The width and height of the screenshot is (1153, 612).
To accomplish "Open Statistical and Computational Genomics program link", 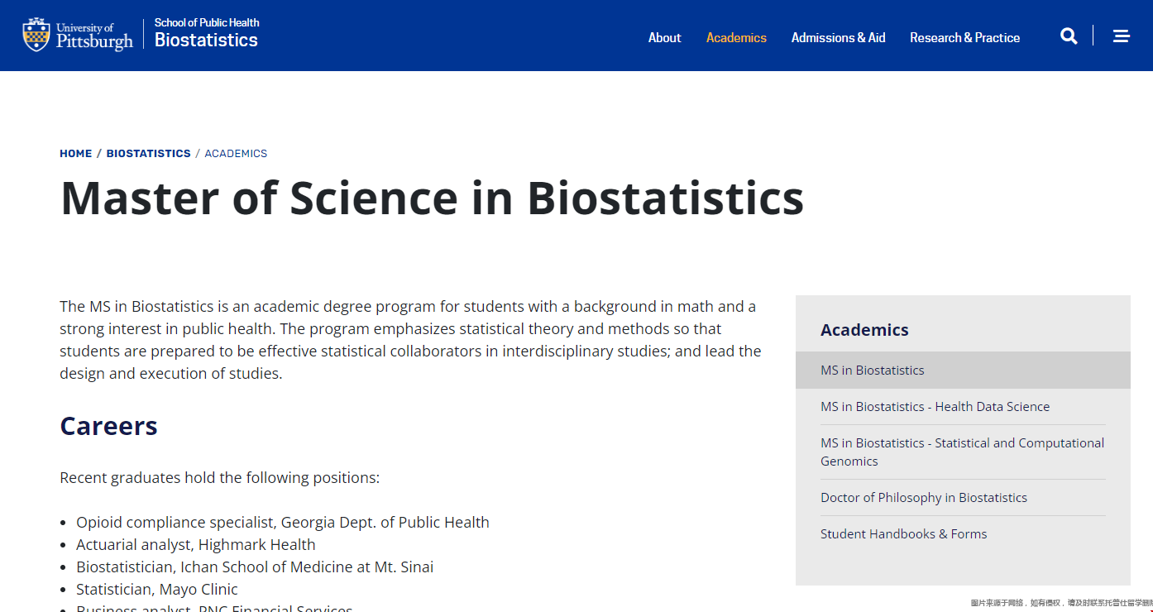I will tap(962, 452).
